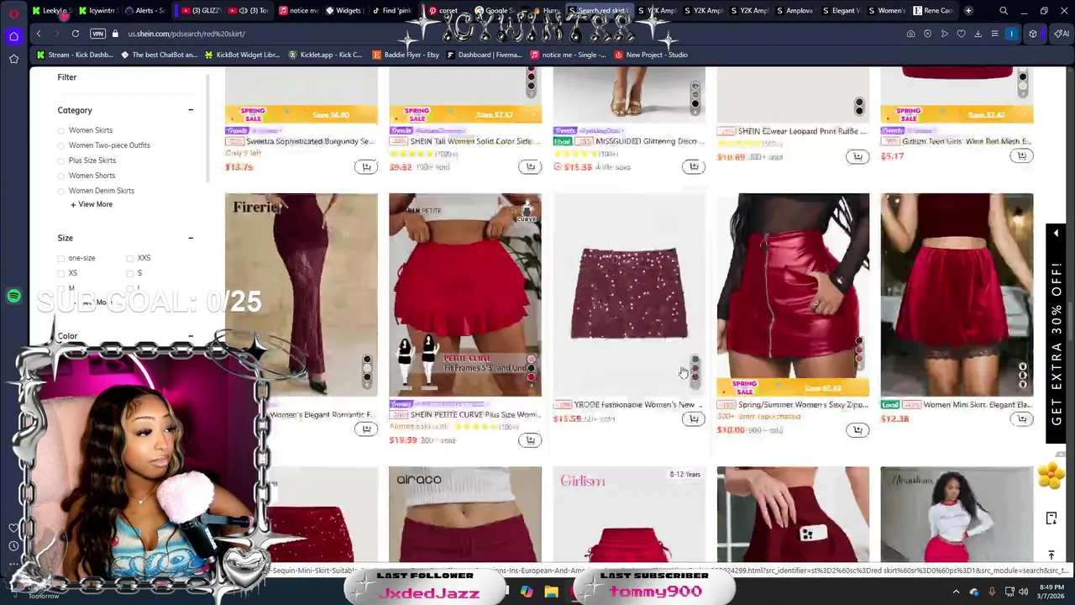
Task: Take snapshot using camera toolbar icon
Action: [x=910, y=34]
